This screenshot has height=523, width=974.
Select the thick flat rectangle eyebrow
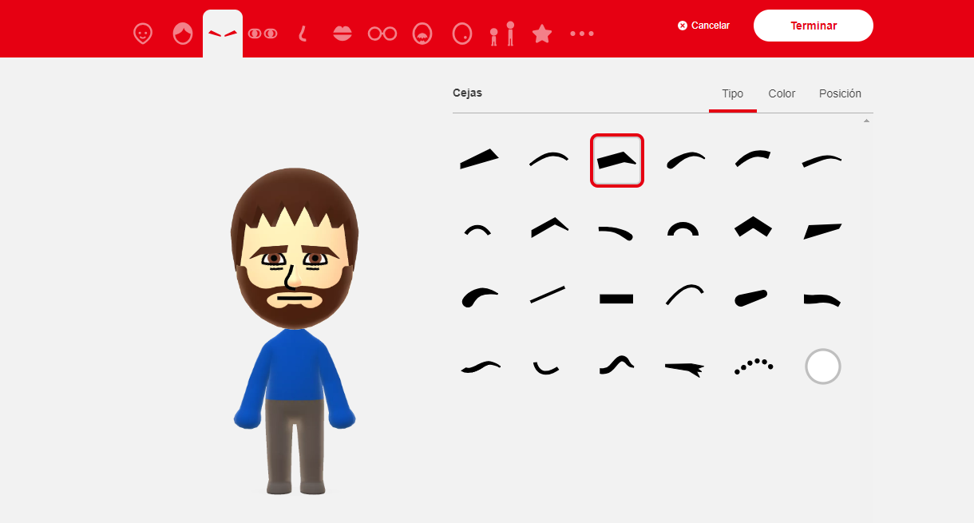pyautogui.click(x=617, y=299)
